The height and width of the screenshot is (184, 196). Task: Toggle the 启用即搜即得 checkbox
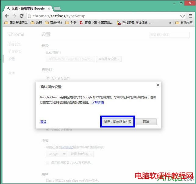tap(48, 162)
